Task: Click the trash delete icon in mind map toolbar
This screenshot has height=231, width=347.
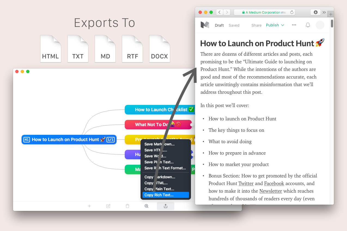Action: [127, 206]
